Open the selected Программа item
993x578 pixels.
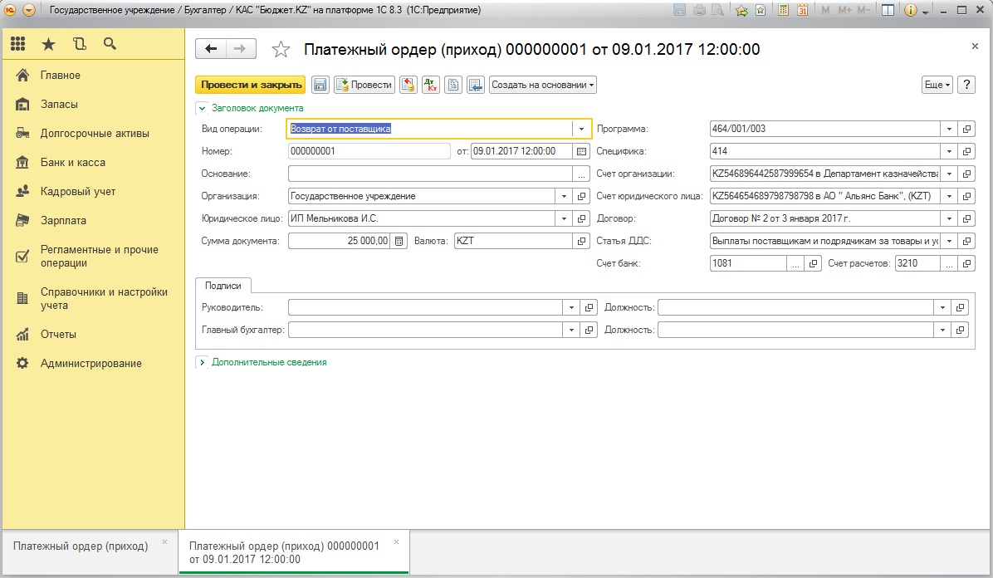(966, 129)
